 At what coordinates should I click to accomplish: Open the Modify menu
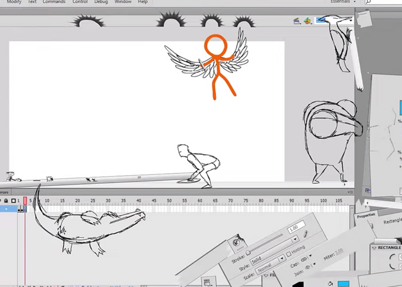(14, 2)
